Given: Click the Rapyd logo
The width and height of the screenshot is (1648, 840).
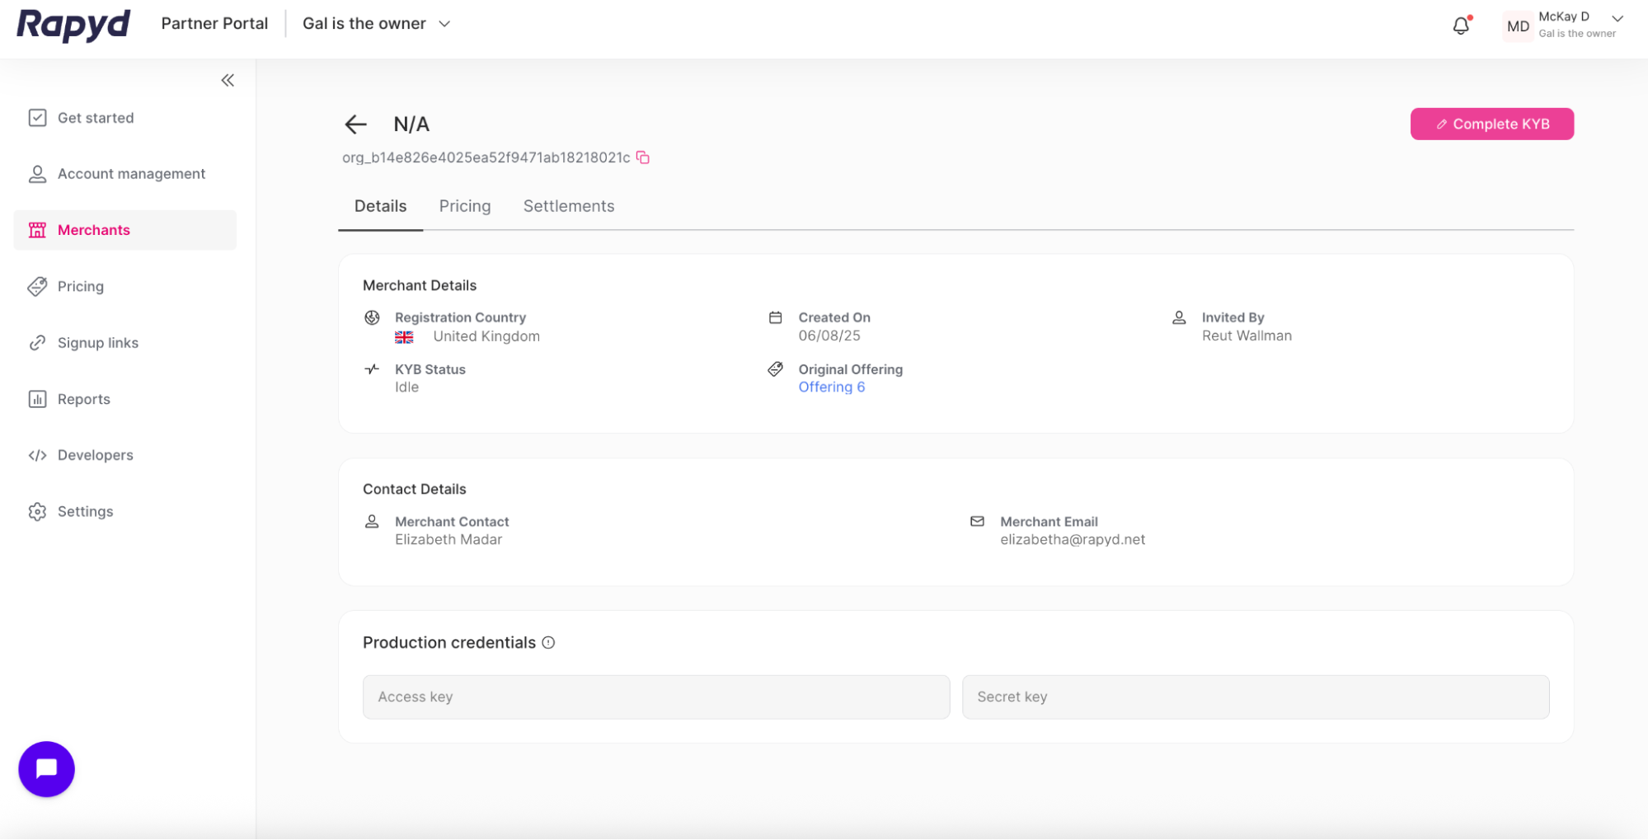Looking at the screenshot, I should pos(73,25).
